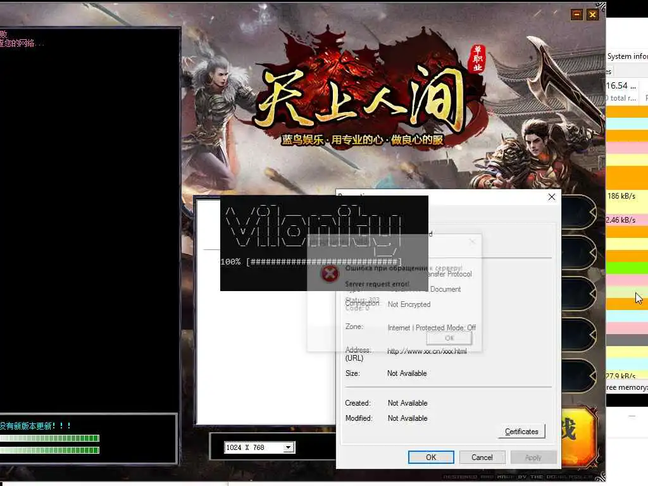Close the faded server error popup

click(472, 242)
